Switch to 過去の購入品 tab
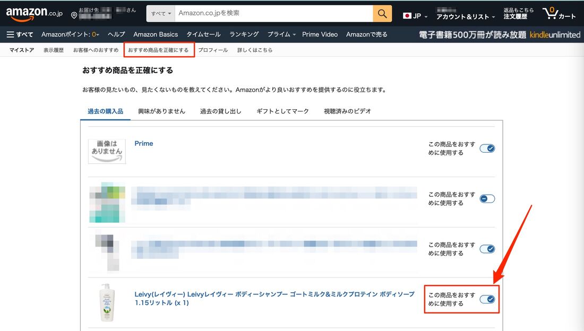This screenshot has width=584, height=331. [x=106, y=111]
